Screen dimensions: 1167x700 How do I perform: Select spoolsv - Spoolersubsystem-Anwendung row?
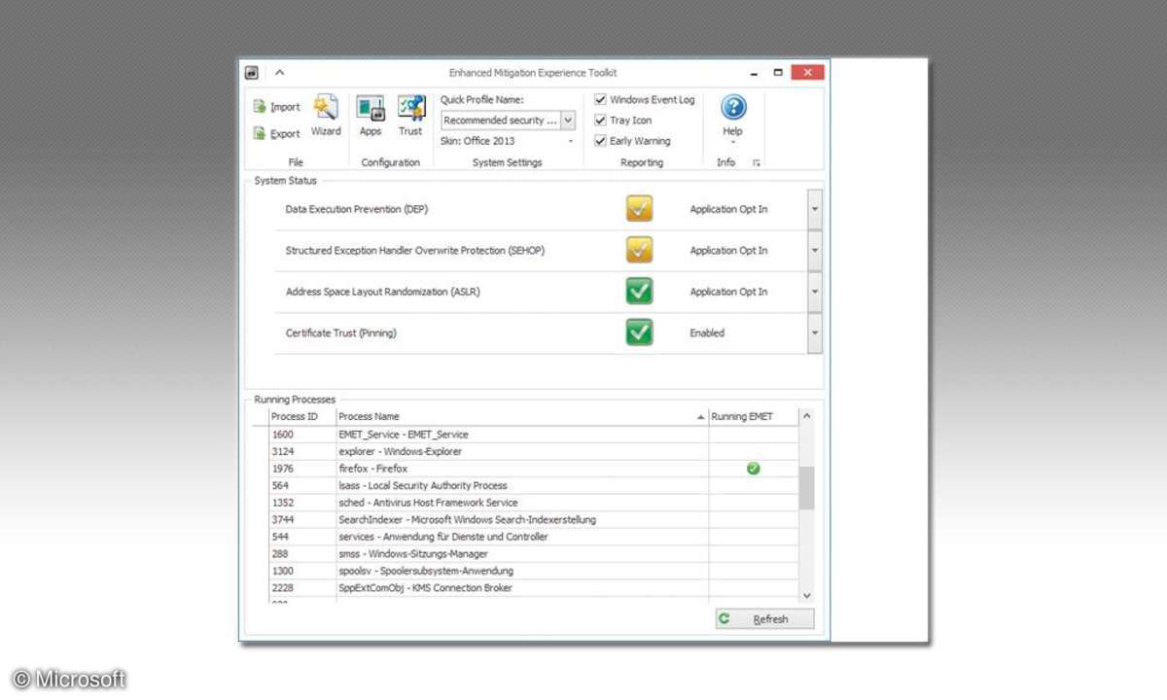533,571
